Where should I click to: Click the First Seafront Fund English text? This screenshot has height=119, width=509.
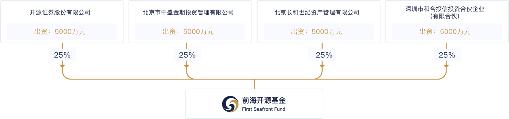(264, 109)
